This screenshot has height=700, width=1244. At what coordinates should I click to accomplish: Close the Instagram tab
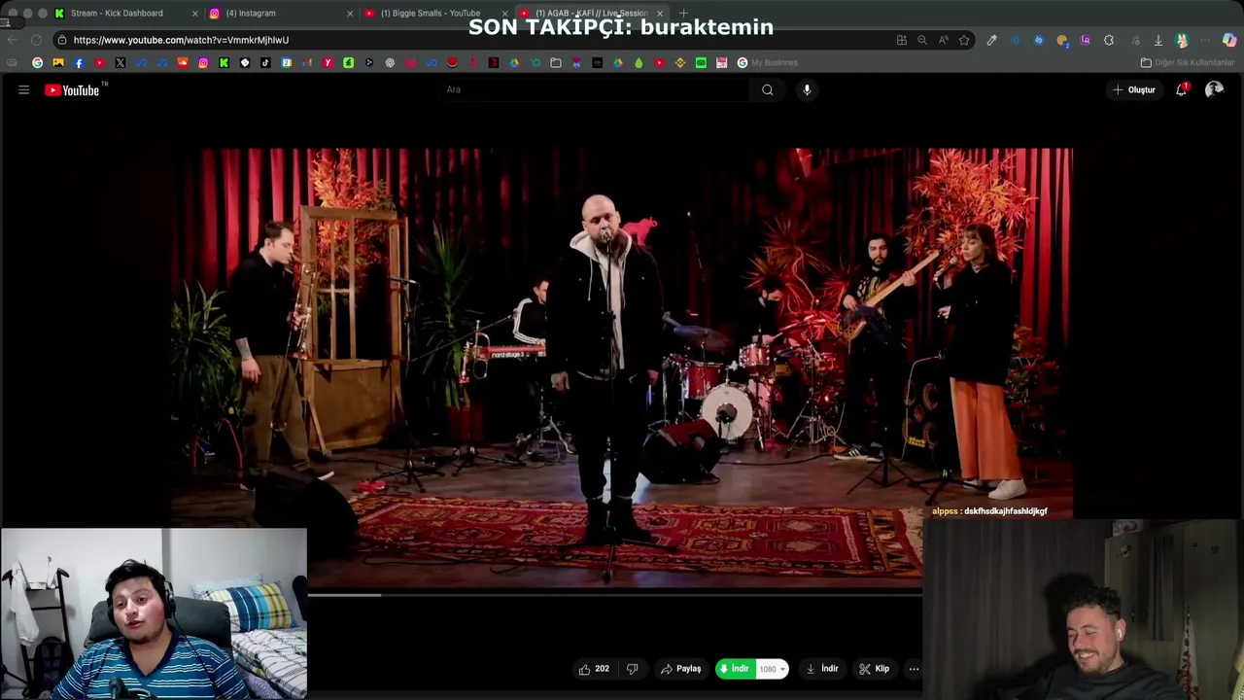(350, 13)
